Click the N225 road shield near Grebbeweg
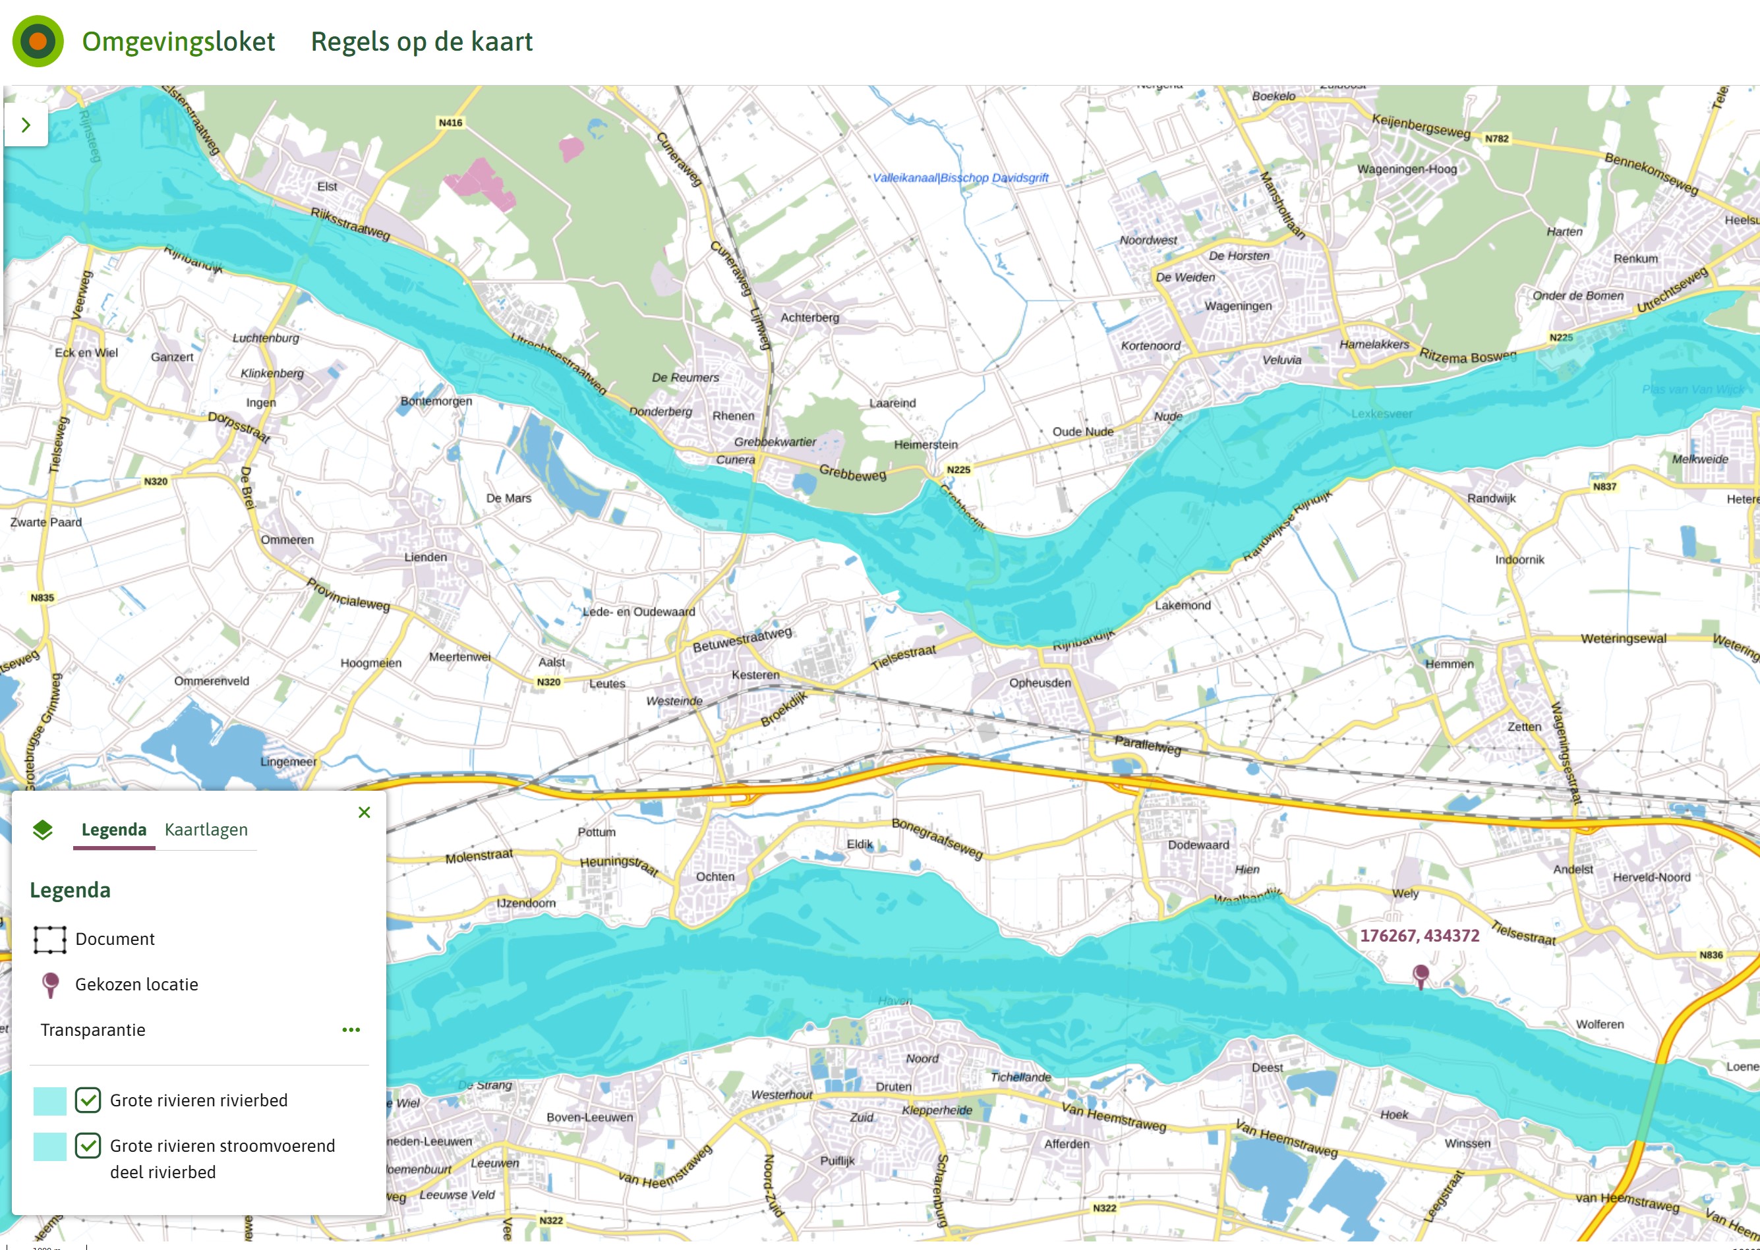1760x1250 pixels. click(958, 470)
